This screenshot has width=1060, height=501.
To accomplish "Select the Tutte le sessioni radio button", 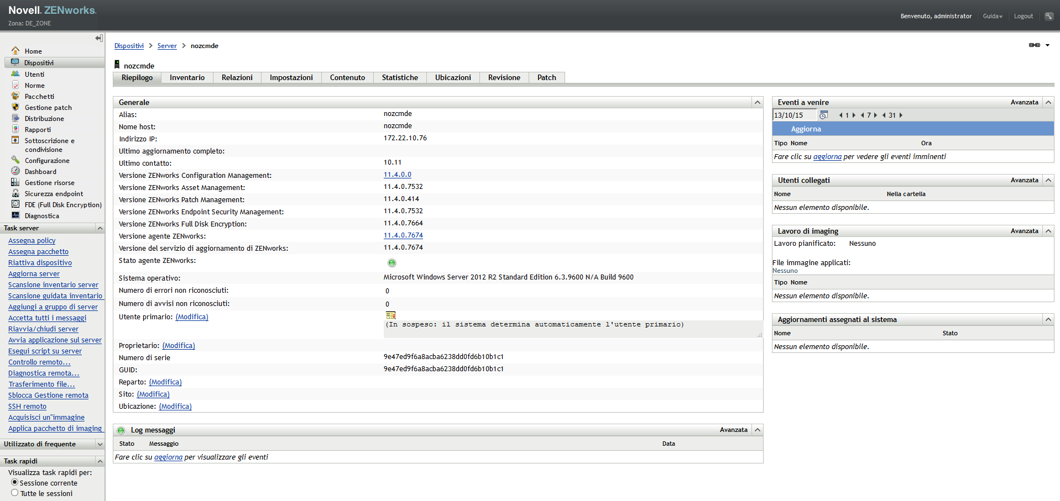I will coord(15,493).
